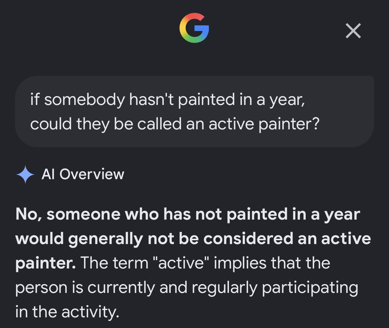
Task: Tap 'The term' starting the explanation sentence
Action: point(115,263)
